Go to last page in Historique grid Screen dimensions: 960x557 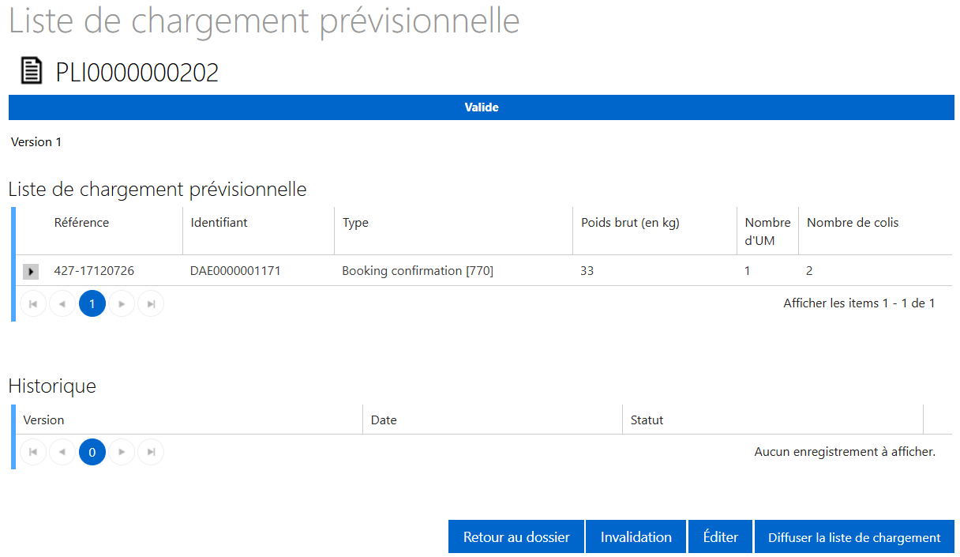(x=151, y=452)
